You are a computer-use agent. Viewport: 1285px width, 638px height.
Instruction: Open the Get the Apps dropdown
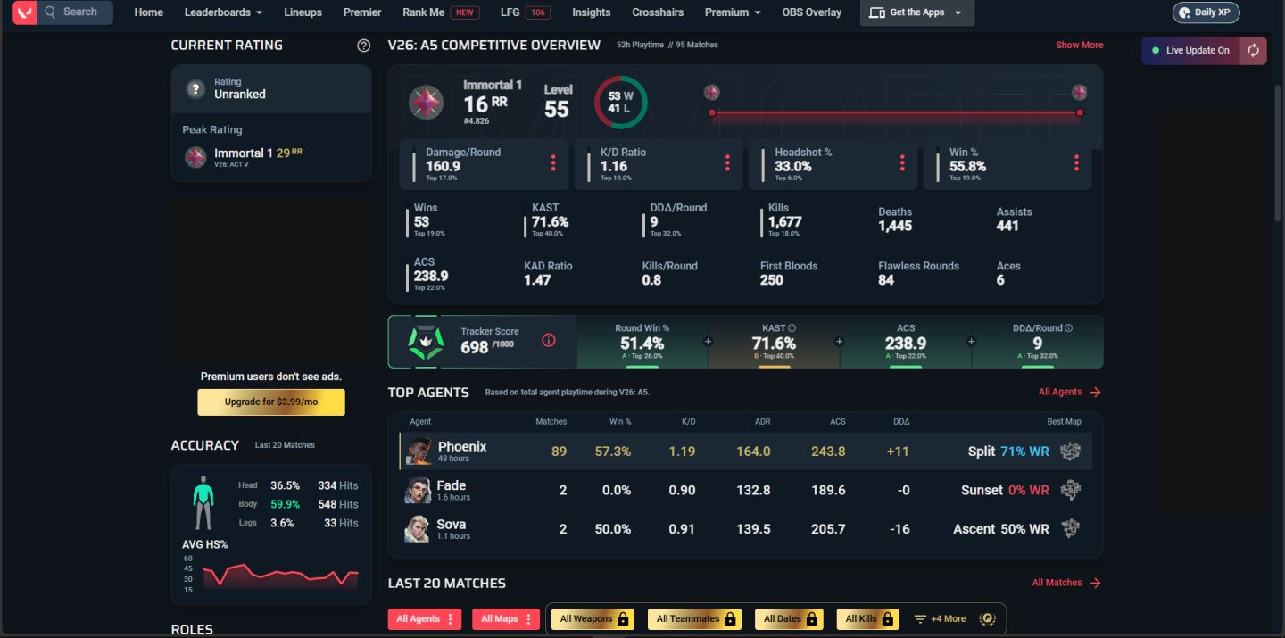pos(917,12)
